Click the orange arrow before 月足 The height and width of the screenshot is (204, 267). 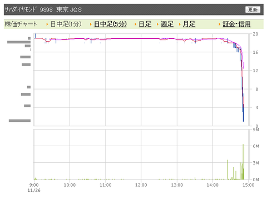pyautogui.click(x=180, y=24)
